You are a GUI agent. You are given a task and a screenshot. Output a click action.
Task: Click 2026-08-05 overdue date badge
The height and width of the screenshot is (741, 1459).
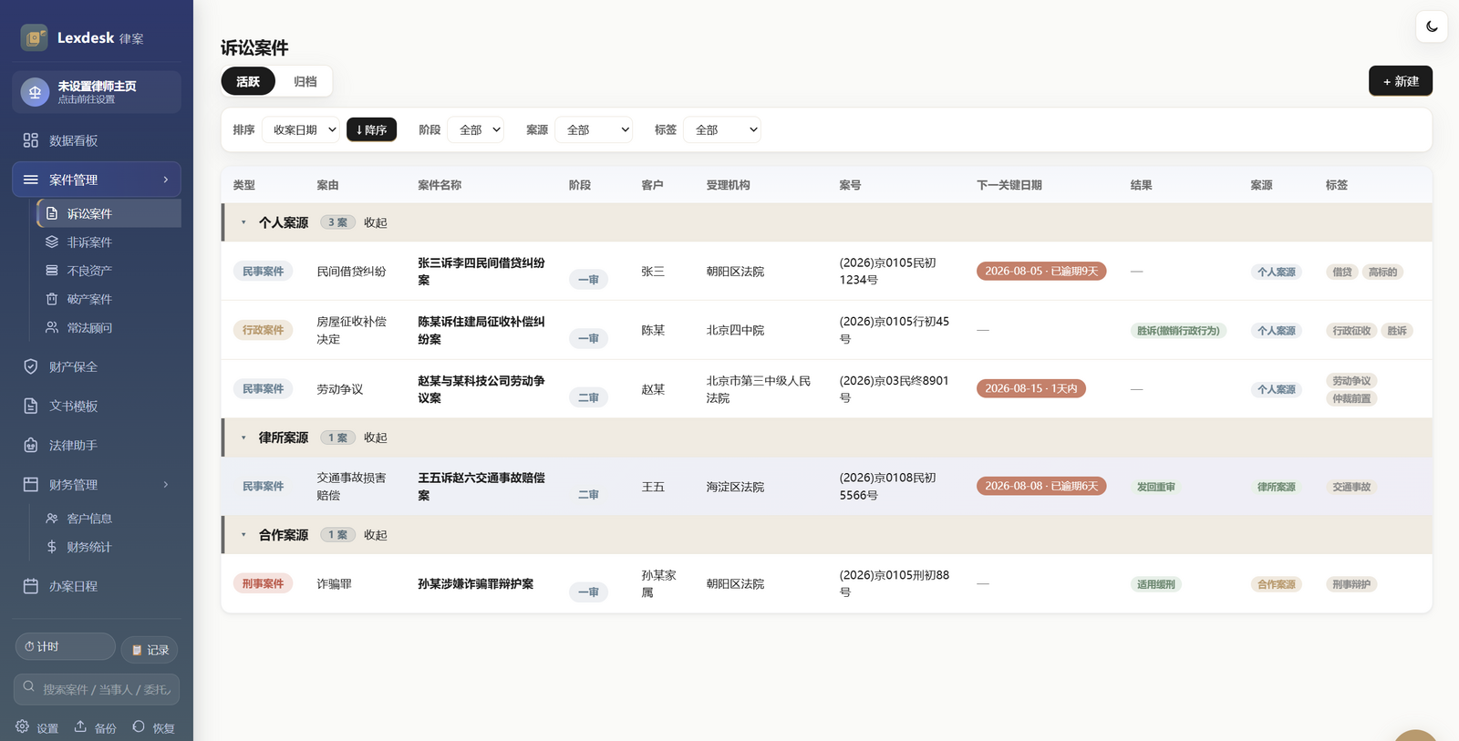coord(1041,271)
